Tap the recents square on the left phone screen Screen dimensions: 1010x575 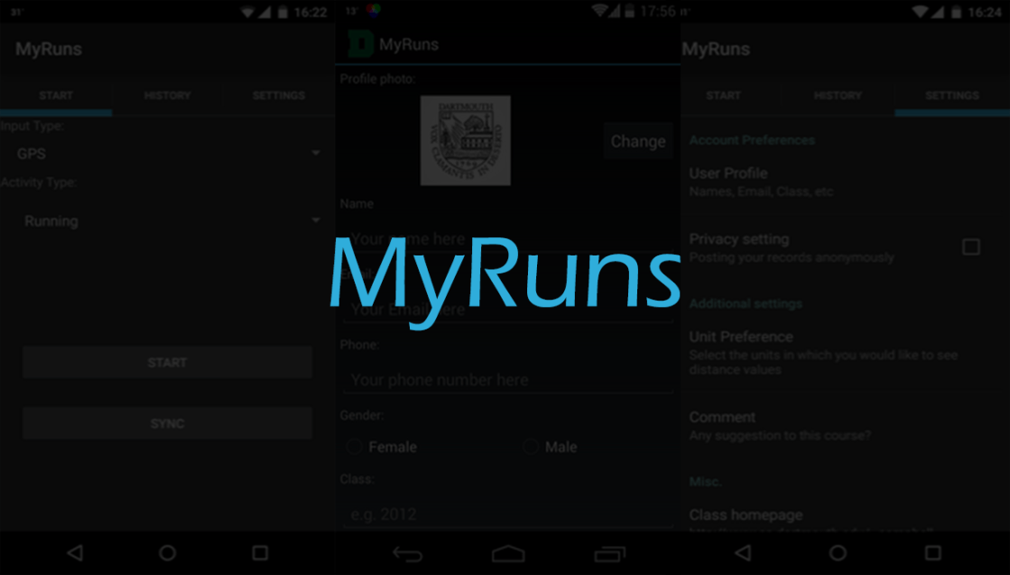point(260,552)
